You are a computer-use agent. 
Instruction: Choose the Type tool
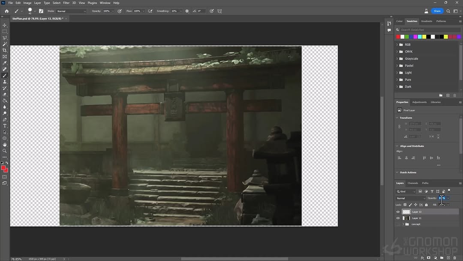tap(5, 126)
